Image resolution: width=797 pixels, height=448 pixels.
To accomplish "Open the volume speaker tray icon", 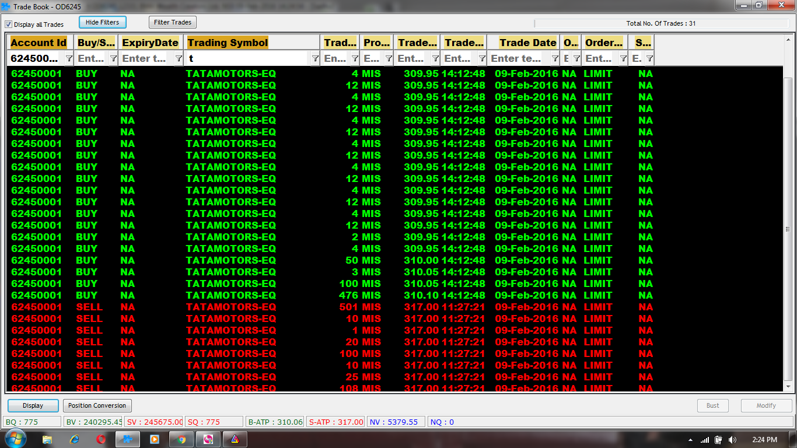I will 732,440.
